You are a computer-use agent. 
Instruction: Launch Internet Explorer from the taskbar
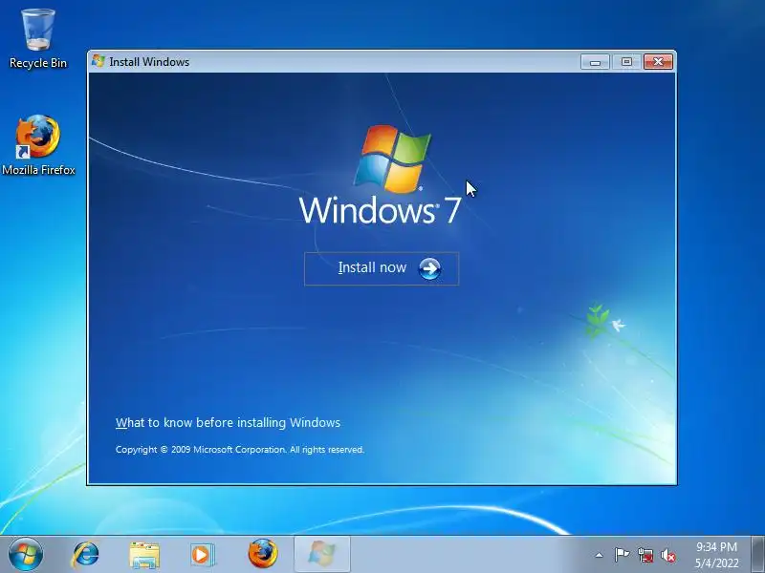point(85,555)
